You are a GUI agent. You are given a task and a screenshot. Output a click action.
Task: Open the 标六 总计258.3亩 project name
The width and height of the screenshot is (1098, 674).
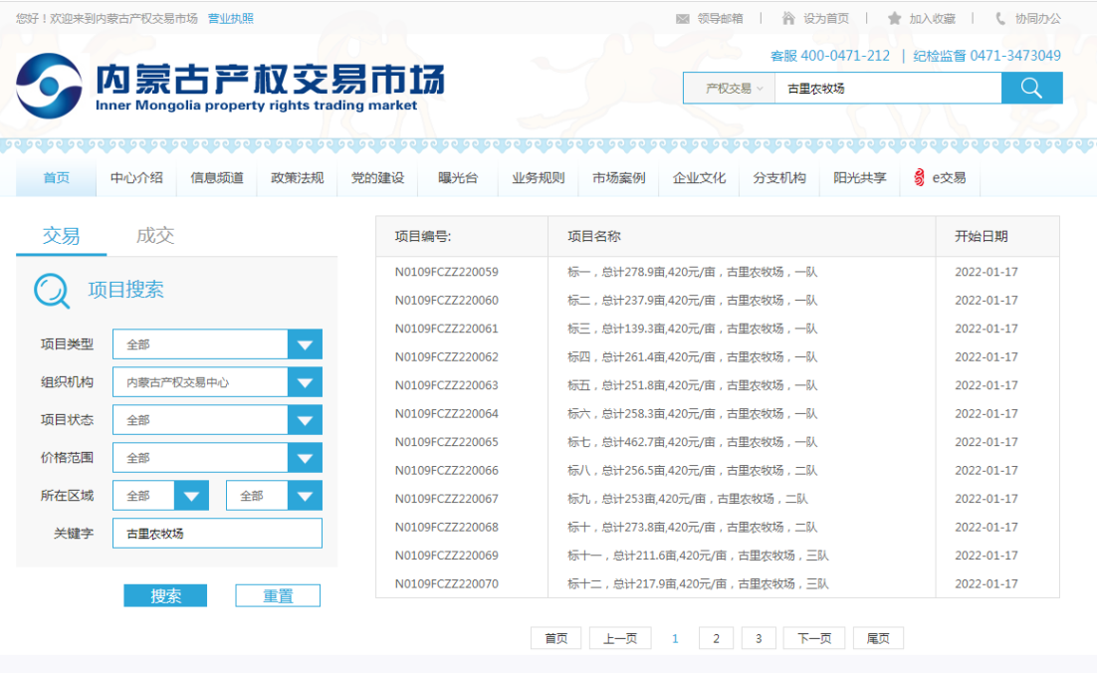click(x=692, y=414)
